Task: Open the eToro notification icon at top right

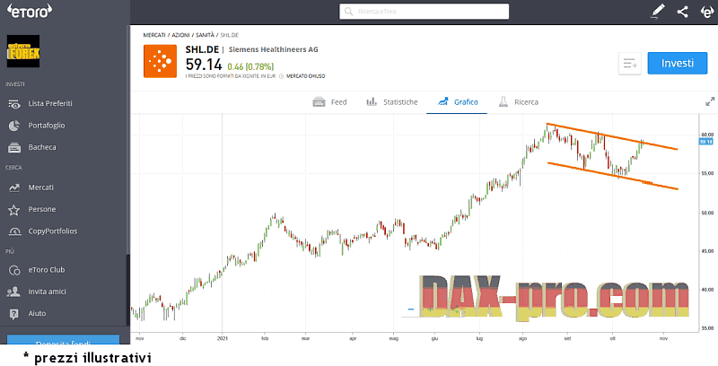Action: (707, 12)
